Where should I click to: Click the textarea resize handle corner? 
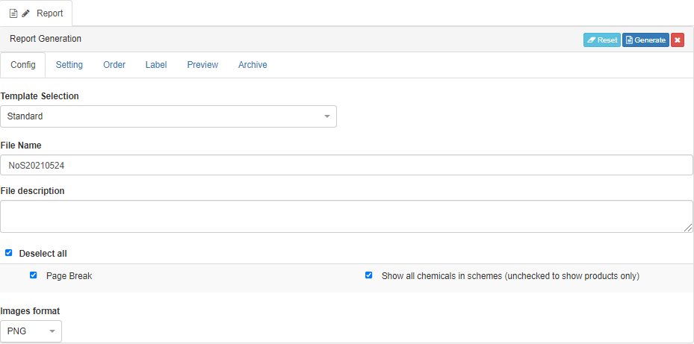689,228
